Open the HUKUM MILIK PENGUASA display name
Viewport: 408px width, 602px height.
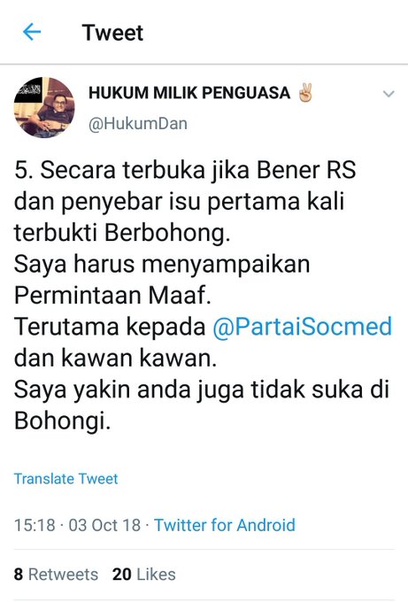pyautogui.click(x=189, y=93)
